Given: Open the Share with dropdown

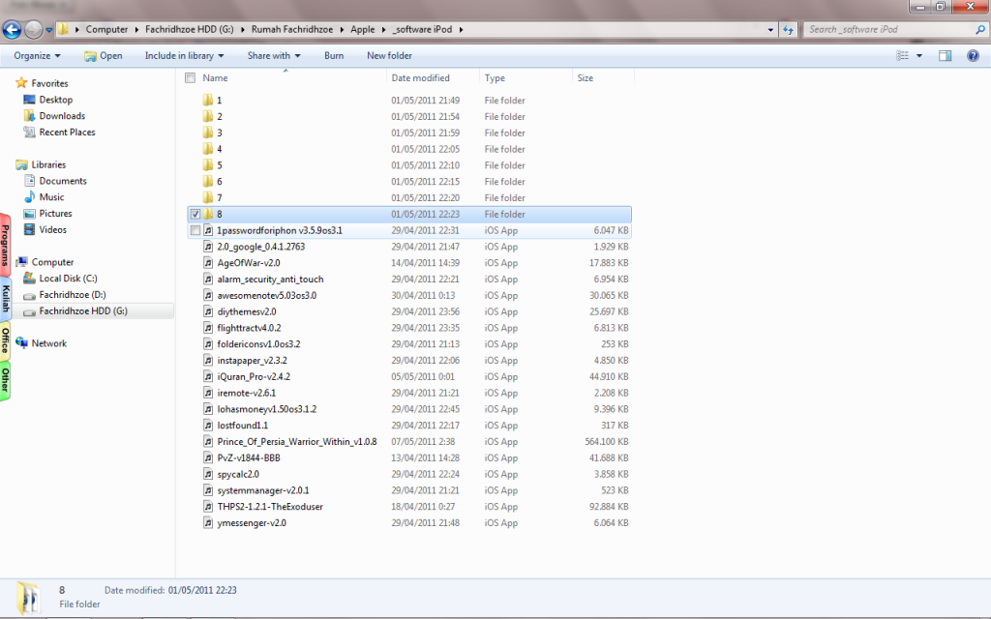Looking at the screenshot, I should (x=274, y=55).
